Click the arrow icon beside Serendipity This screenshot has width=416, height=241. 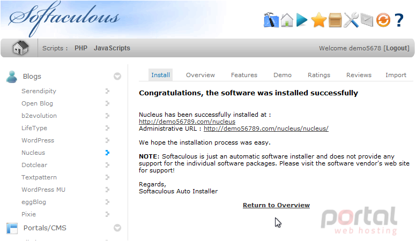click(107, 91)
